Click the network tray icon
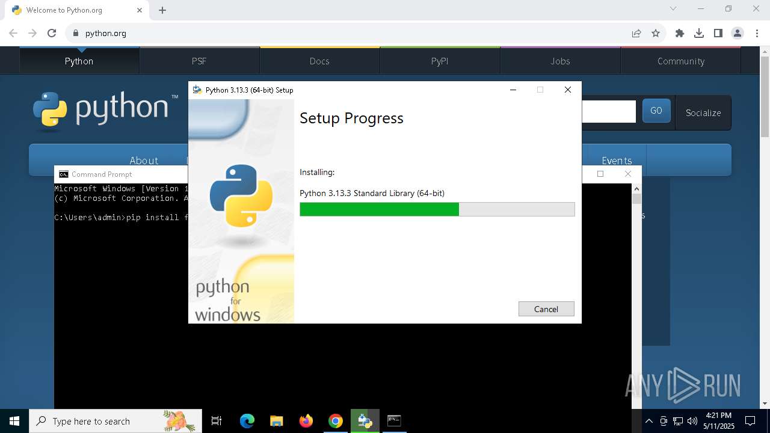 pyautogui.click(x=678, y=421)
